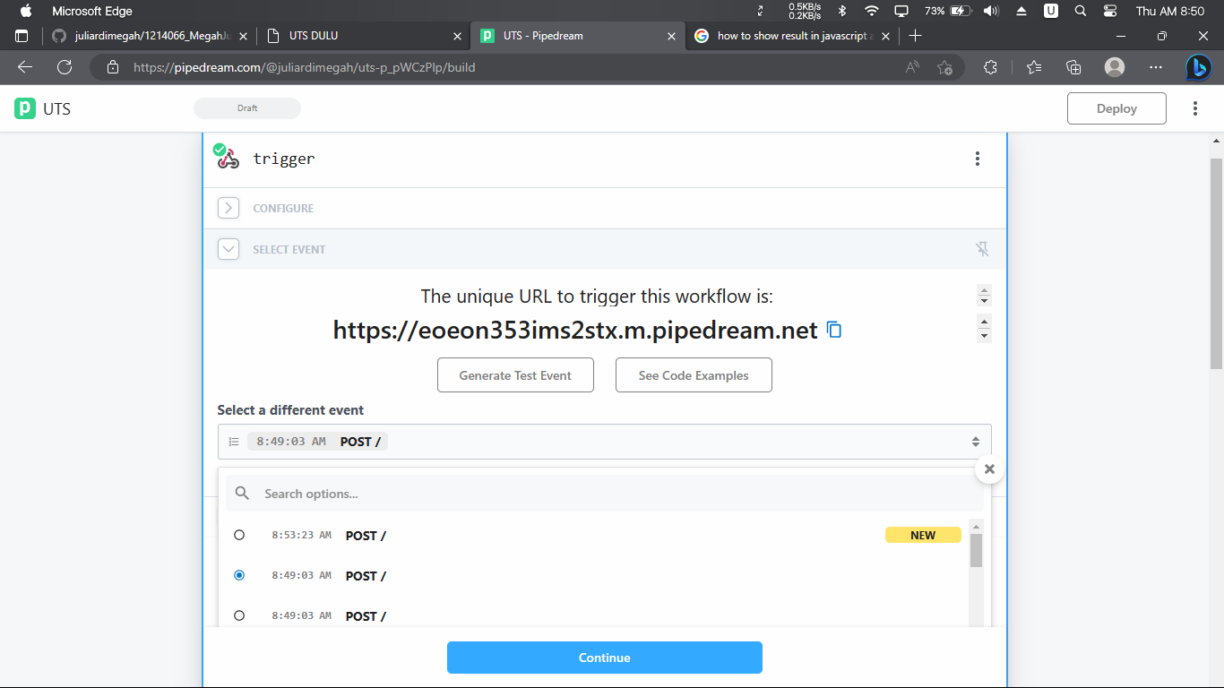Open the trigger step options menu
This screenshot has height=688, width=1224.
click(977, 159)
